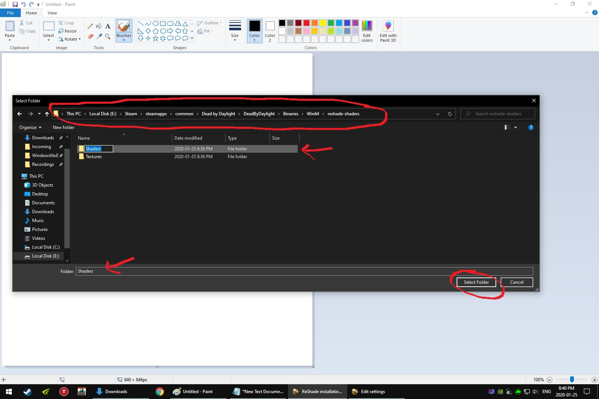This screenshot has height=399, width=599.
Task: Sort files by Date modified column
Action: 199,138
